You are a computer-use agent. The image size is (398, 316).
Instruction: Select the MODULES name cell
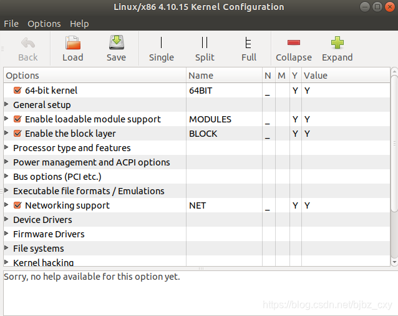tap(224, 119)
